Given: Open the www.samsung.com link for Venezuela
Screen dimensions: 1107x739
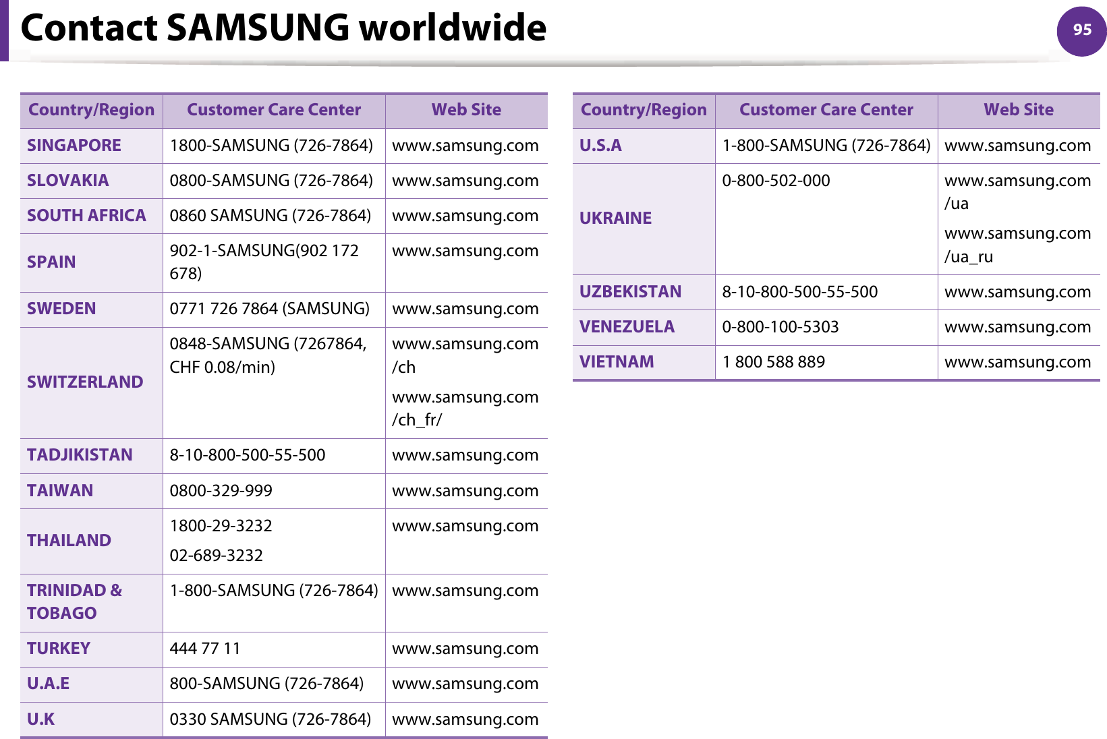Looking at the screenshot, I should pyautogui.click(x=1018, y=328).
